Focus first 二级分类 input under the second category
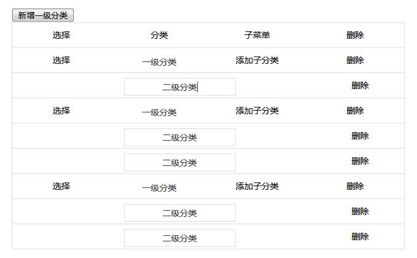This screenshot has width=417, height=258. tap(179, 138)
